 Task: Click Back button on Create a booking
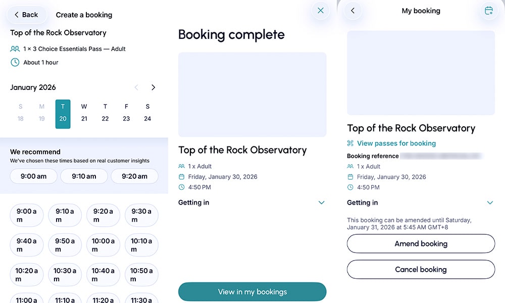pos(26,15)
